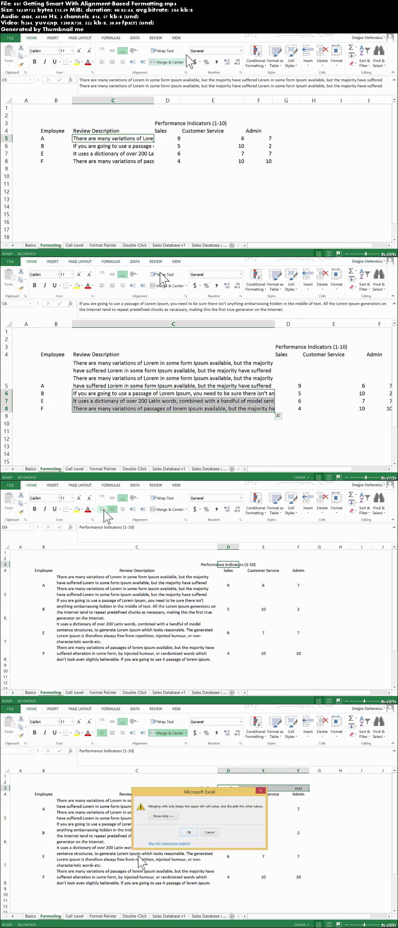Viewport: 398px width, 928px height.
Task: Click Decrease Font Size in Name Box C6 frame
Action: [x=89, y=274]
